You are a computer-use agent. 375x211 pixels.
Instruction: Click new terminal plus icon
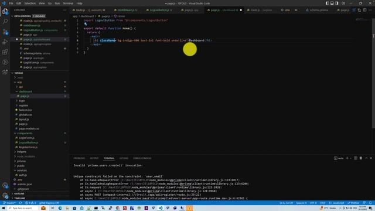pos(347,158)
